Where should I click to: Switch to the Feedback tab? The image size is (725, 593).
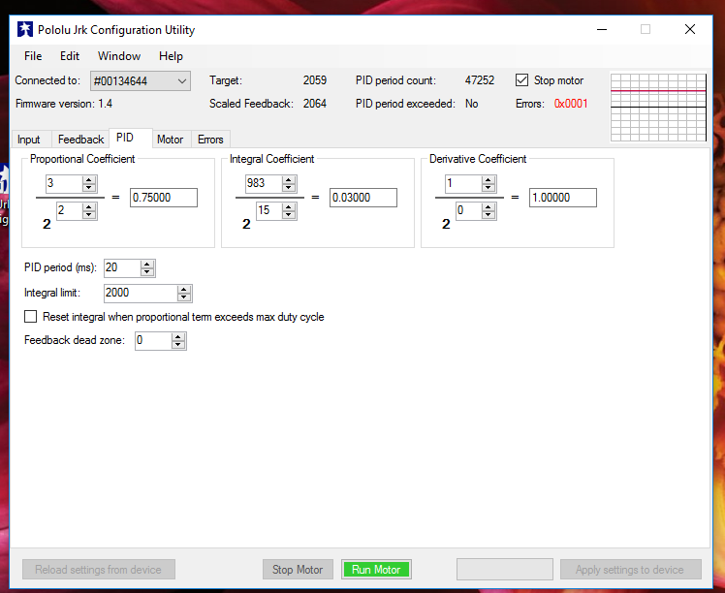[x=80, y=140]
